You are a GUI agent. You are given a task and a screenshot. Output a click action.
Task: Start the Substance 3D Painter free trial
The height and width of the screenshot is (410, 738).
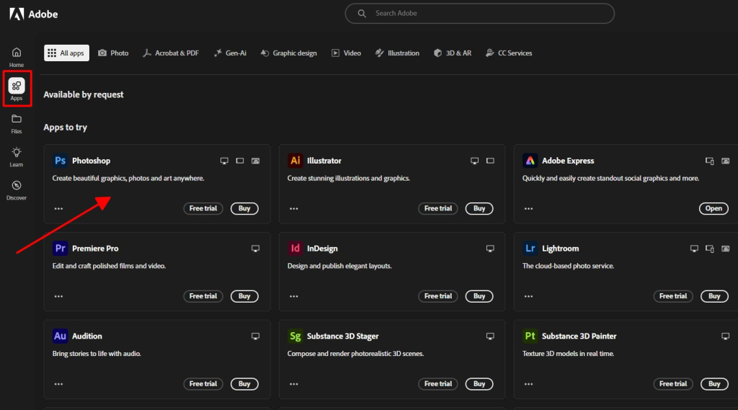tap(673, 383)
